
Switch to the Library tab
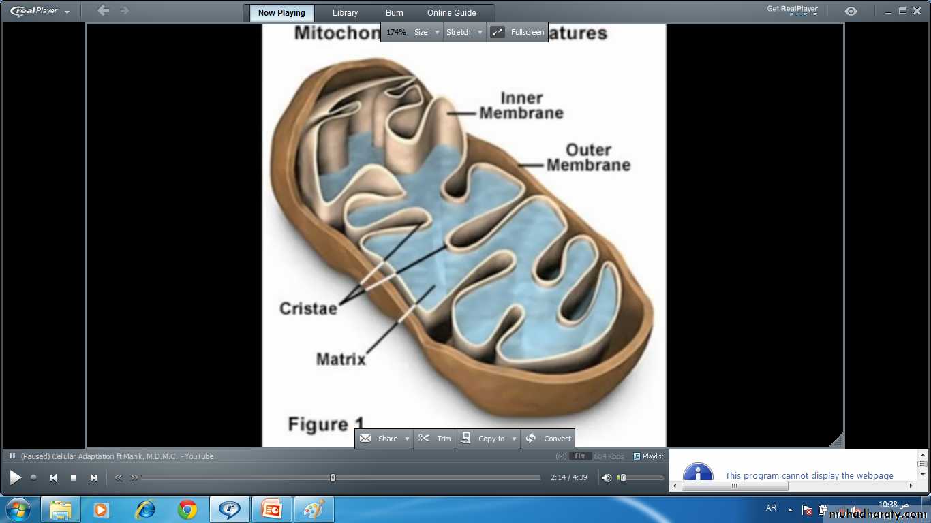point(345,13)
